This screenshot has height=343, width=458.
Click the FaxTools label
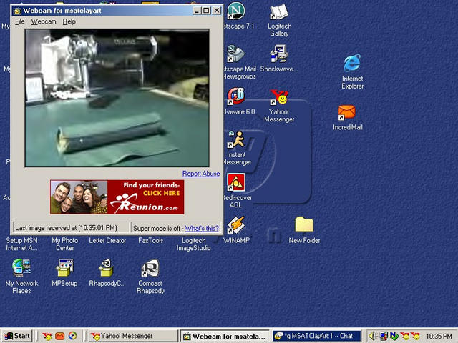pos(150,241)
